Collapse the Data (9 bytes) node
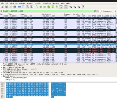This screenshot has width=117, height=99. click(1, 76)
